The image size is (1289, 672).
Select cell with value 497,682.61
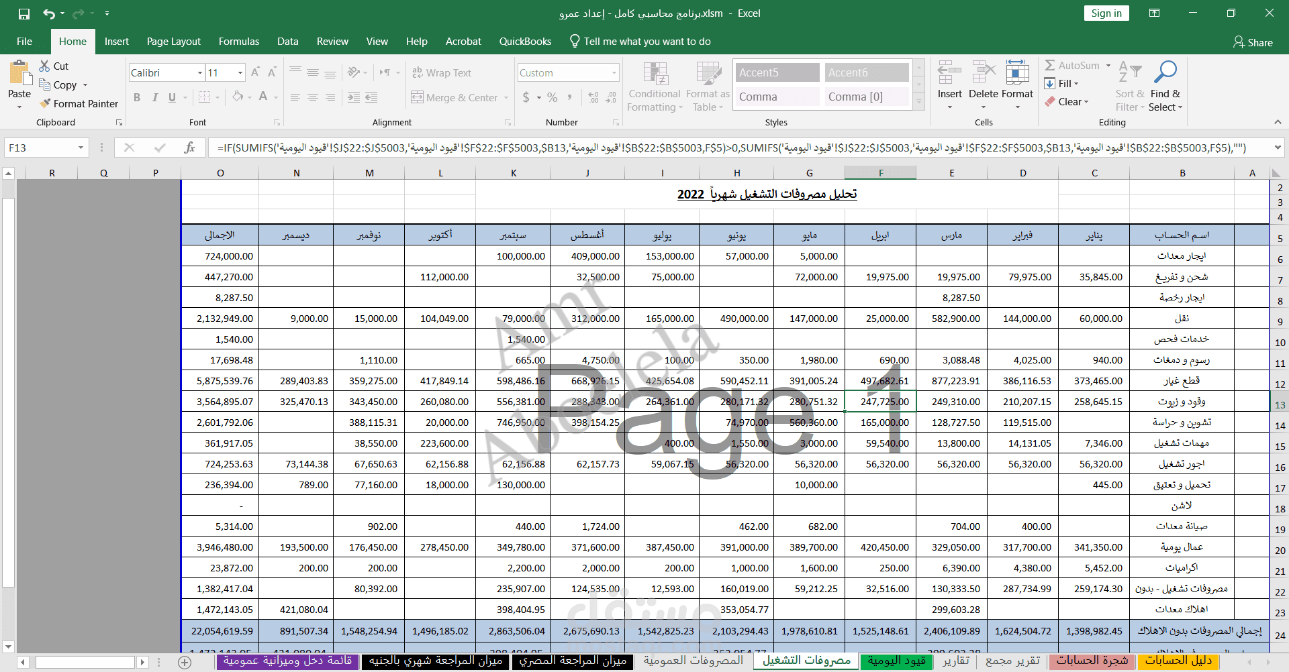coord(880,380)
